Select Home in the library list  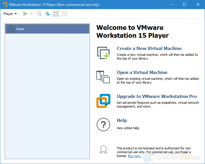[x=47, y=29]
